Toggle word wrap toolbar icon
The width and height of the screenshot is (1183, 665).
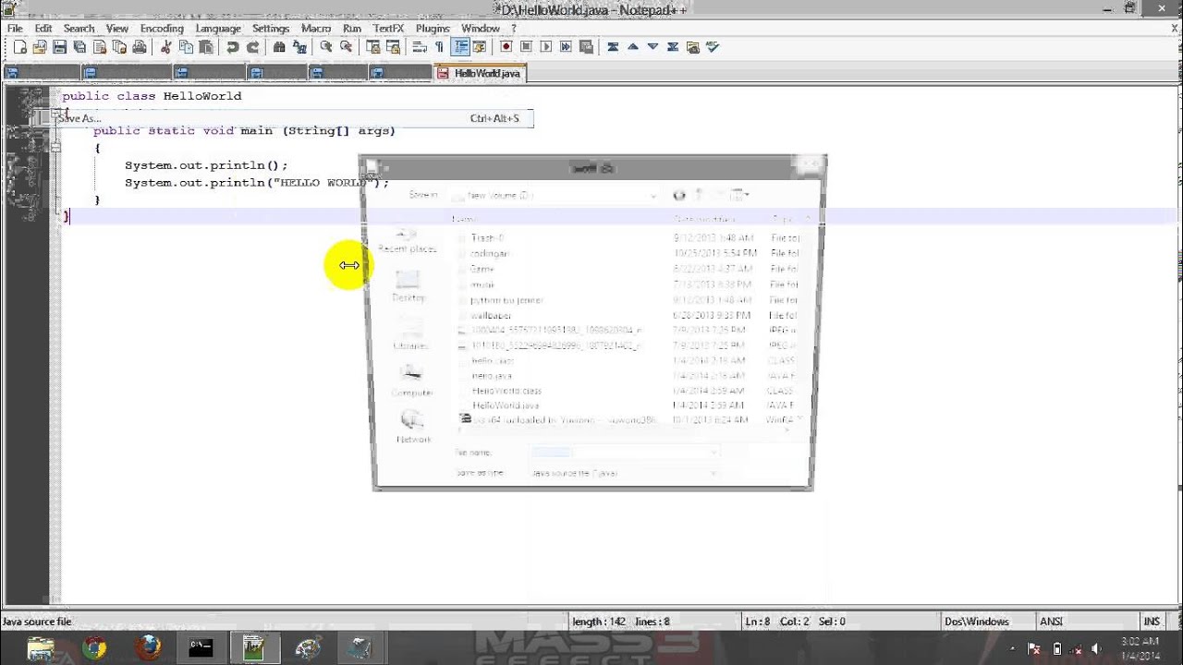point(419,47)
